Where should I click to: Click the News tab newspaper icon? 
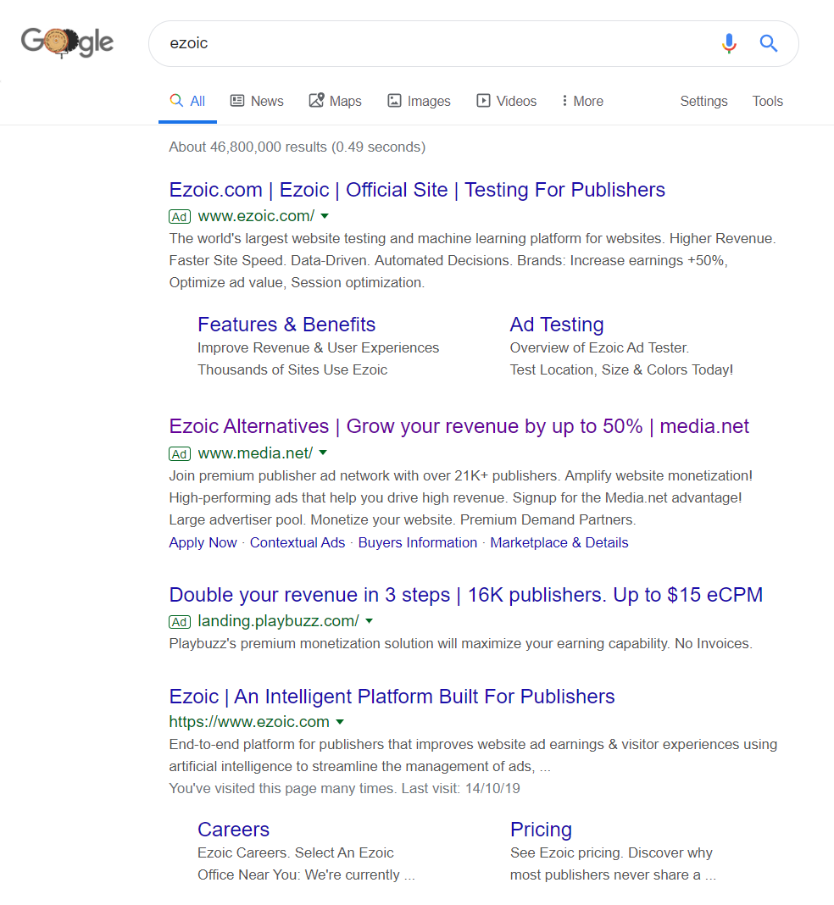click(x=237, y=101)
